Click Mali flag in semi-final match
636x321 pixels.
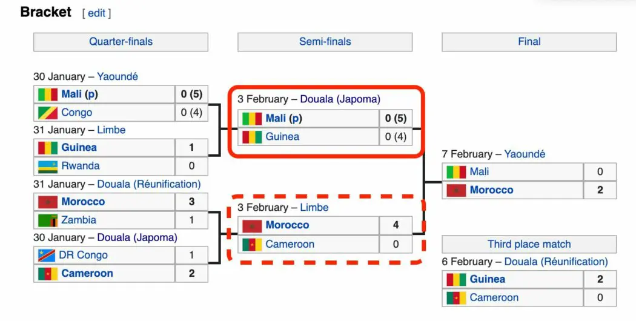coord(252,119)
